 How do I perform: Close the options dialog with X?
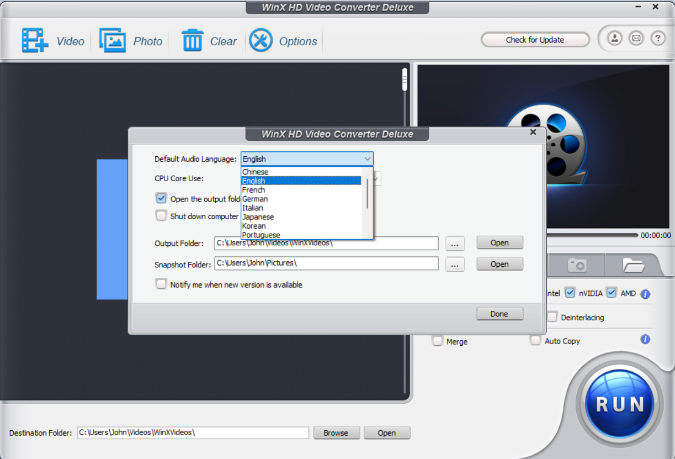(533, 132)
